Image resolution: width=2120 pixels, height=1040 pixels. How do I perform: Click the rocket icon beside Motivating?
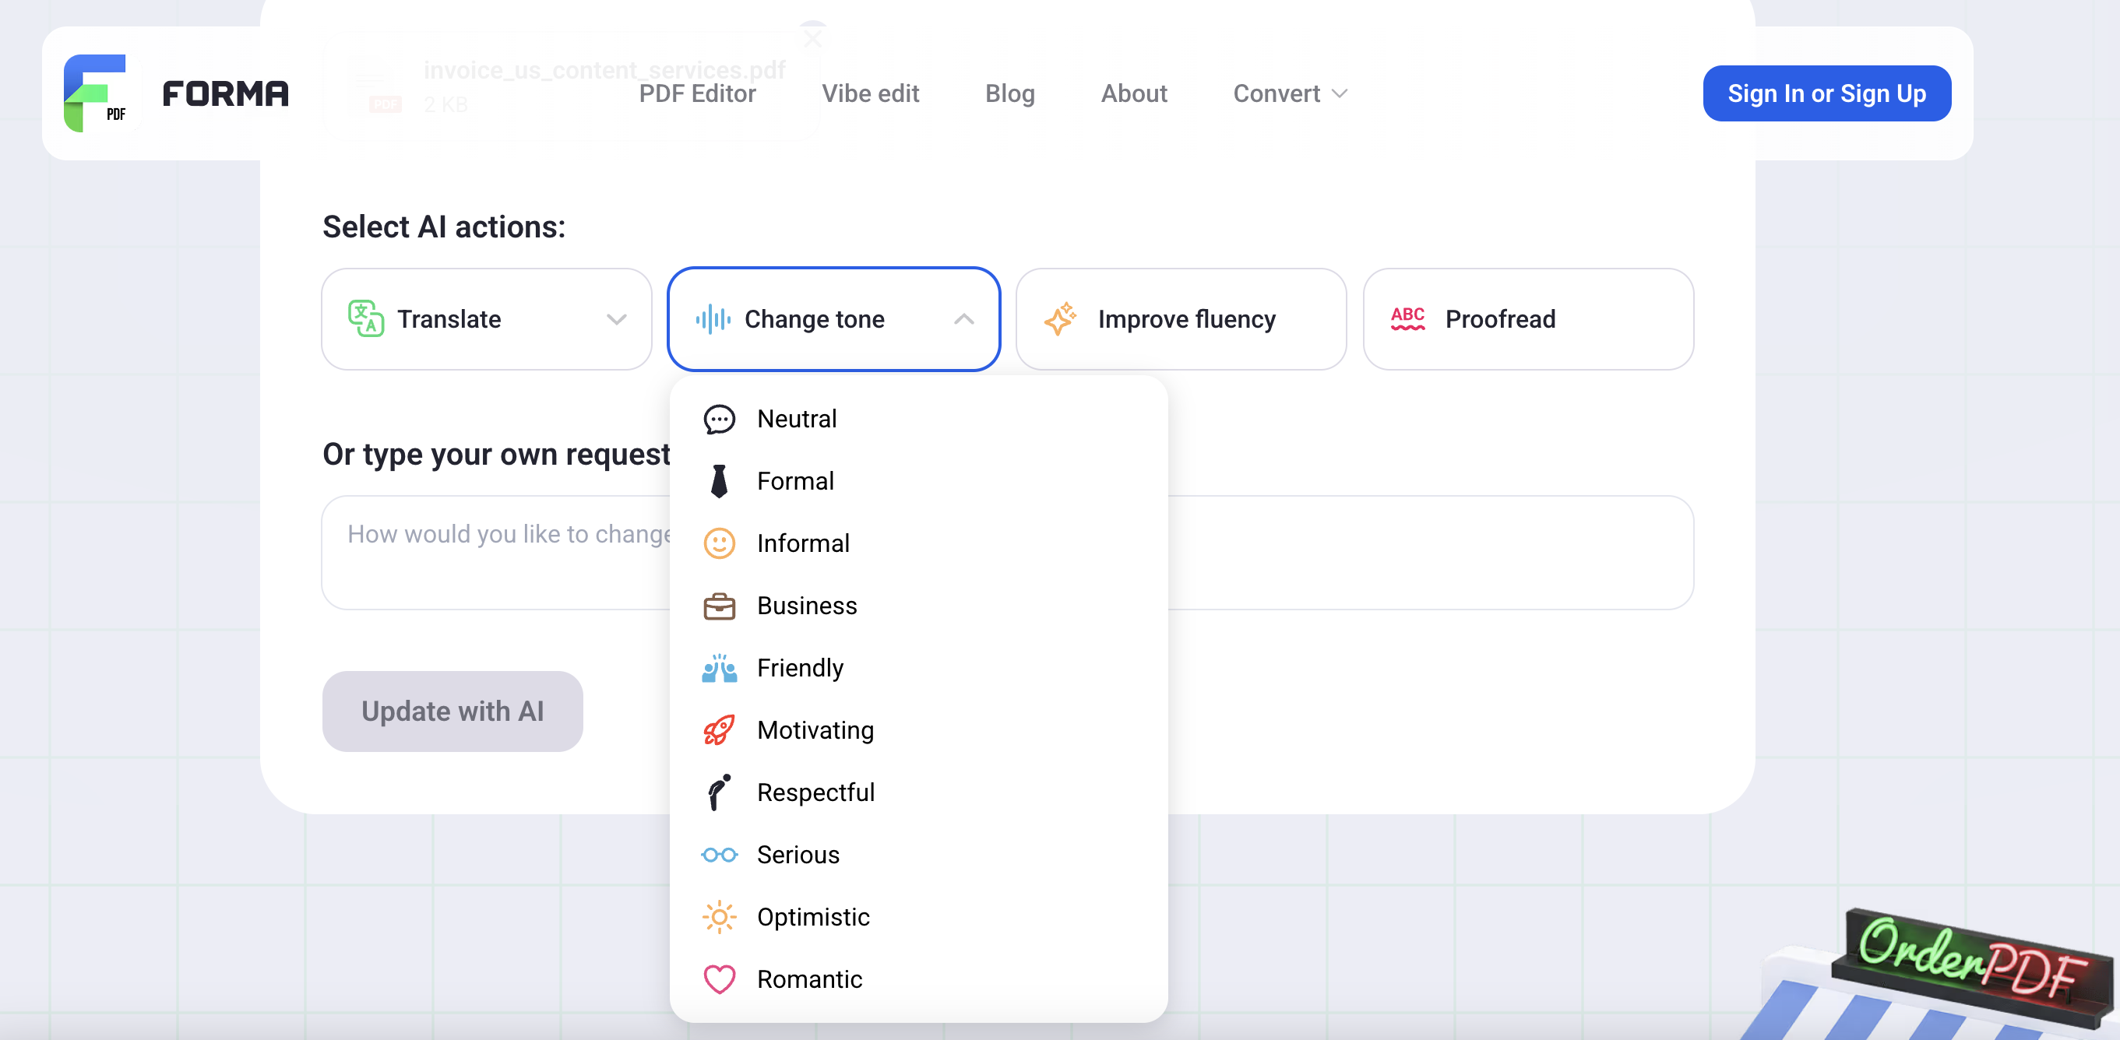click(x=718, y=731)
